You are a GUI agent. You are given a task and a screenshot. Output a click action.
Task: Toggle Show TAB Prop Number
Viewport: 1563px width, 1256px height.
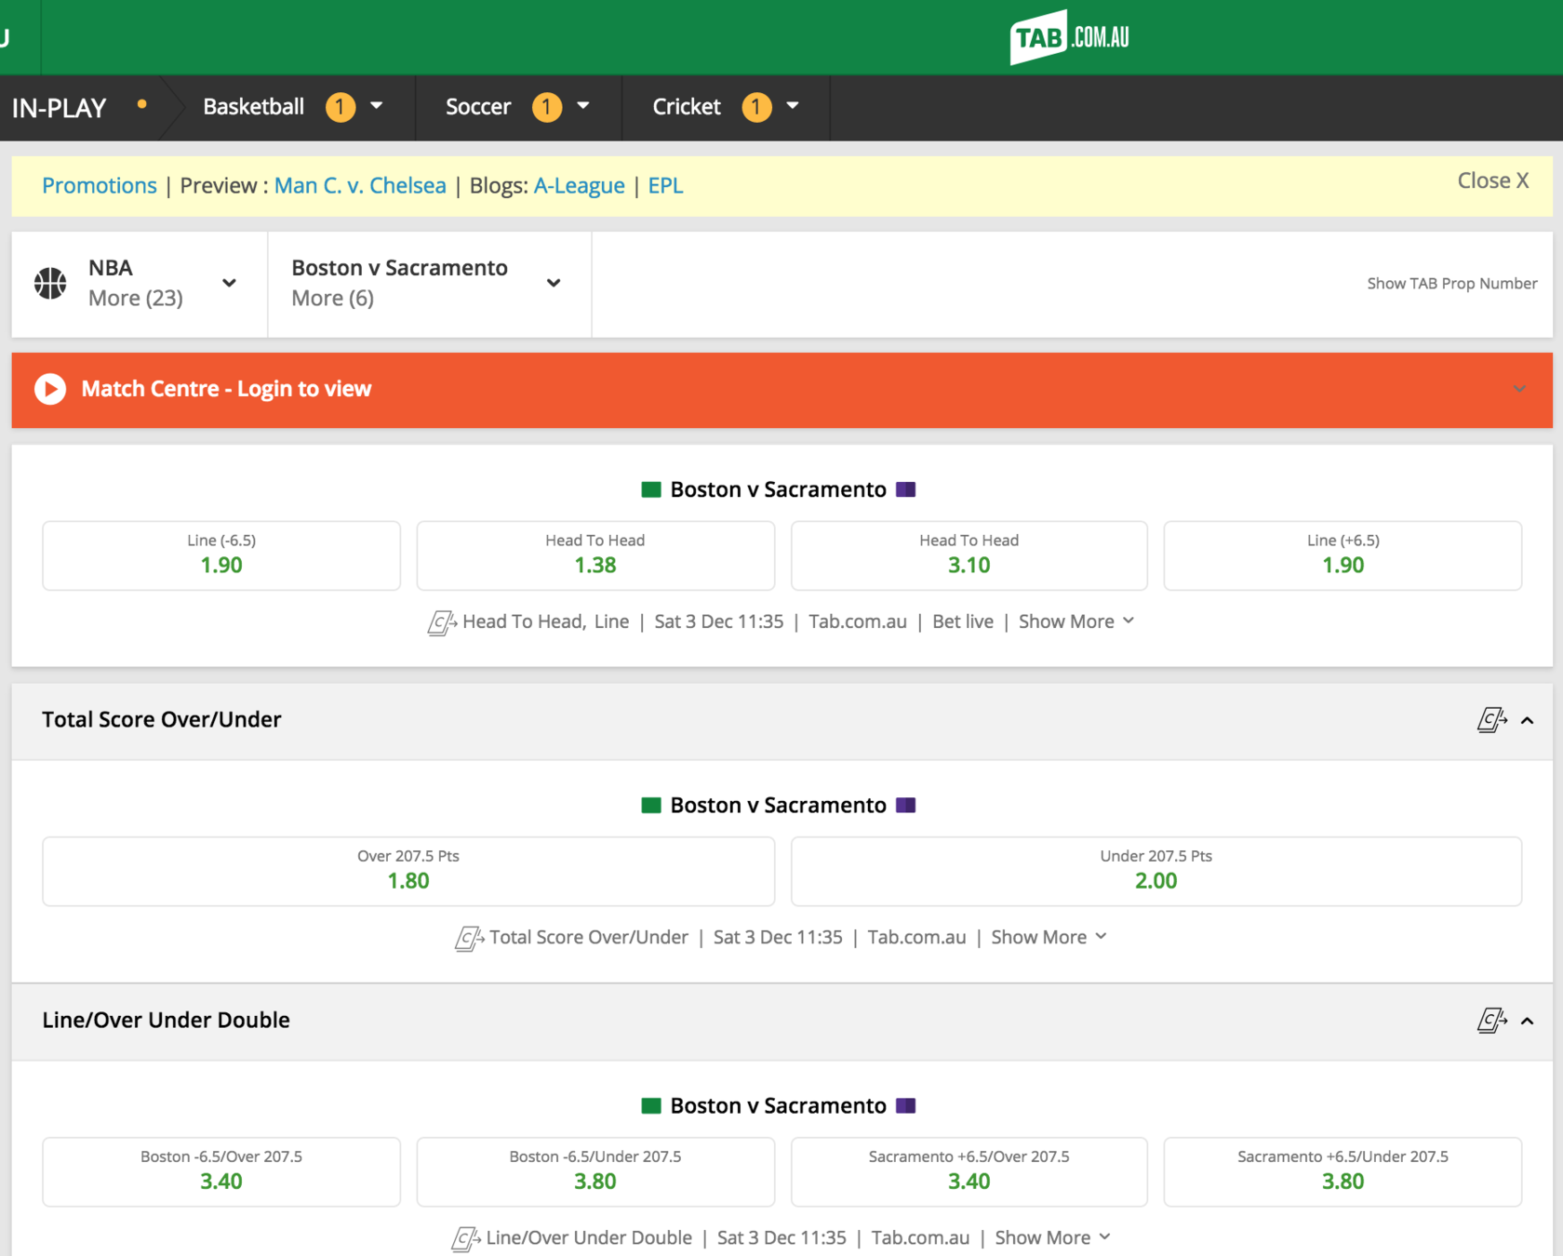[1452, 283]
